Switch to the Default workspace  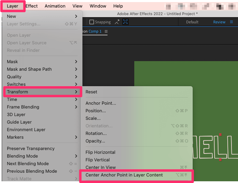[x=192, y=22]
